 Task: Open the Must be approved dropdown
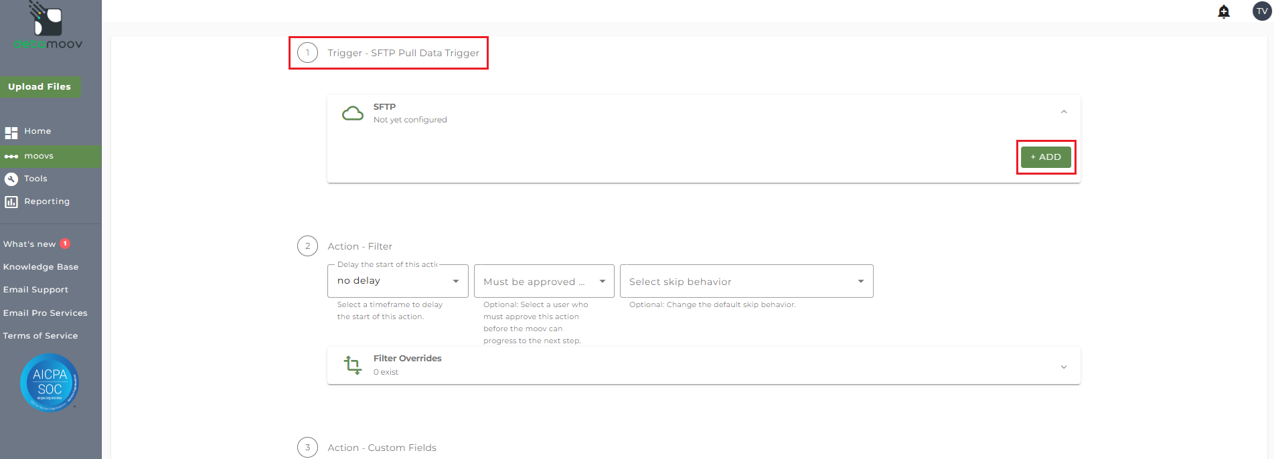[x=544, y=282]
